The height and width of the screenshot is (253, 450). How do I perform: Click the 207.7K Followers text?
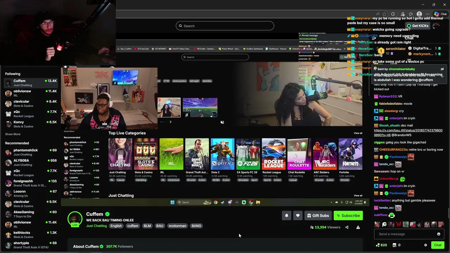click(120, 247)
